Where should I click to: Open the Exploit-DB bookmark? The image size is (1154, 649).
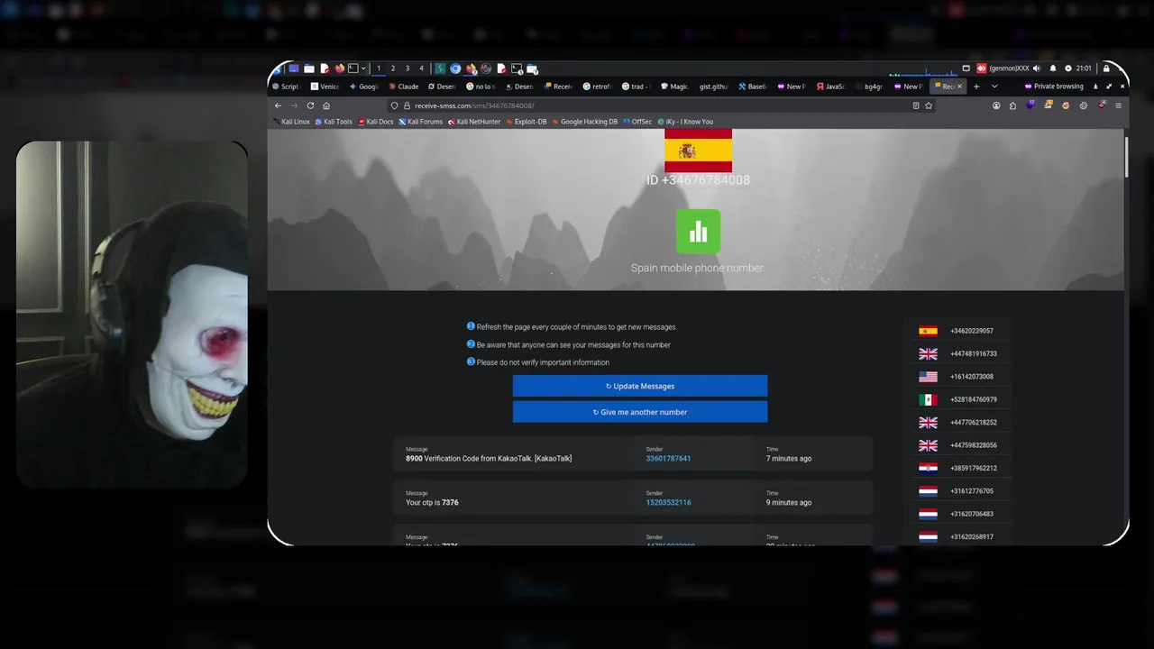point(527,122)
